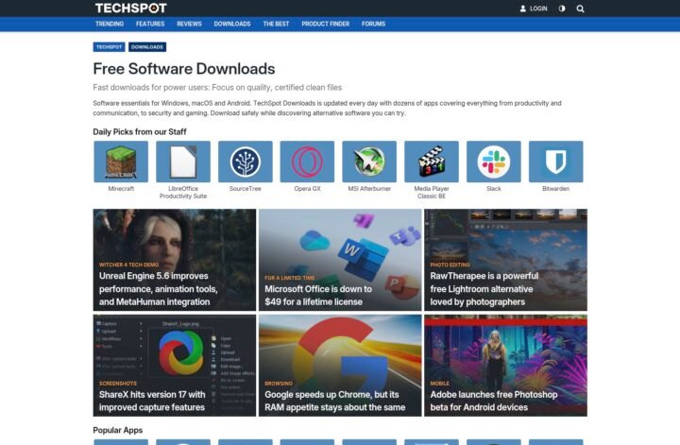Open the Forums menu
This screenshot has height=445, width=680.
click(x=373, y=24)
